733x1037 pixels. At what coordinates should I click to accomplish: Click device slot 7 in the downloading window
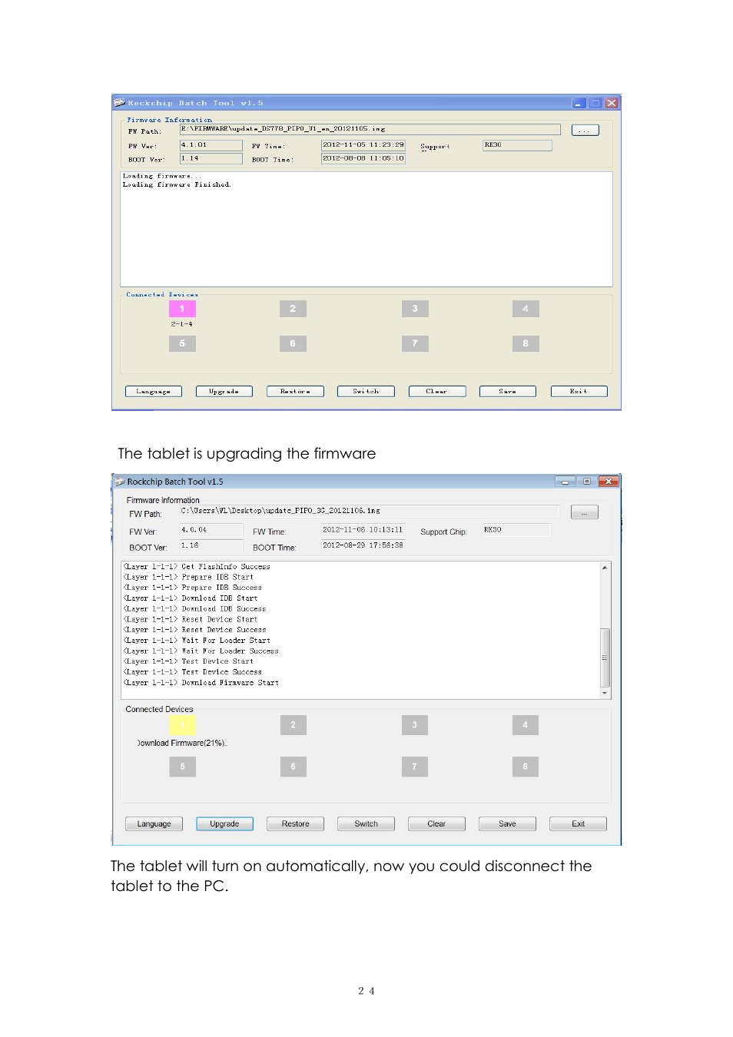point(415,767)
